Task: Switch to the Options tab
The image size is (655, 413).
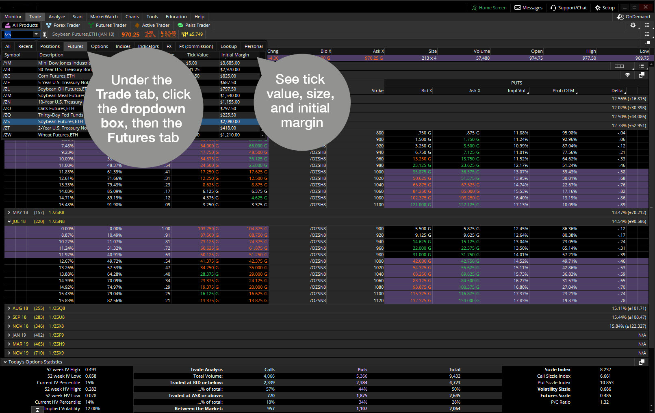Action: point(99,46)
